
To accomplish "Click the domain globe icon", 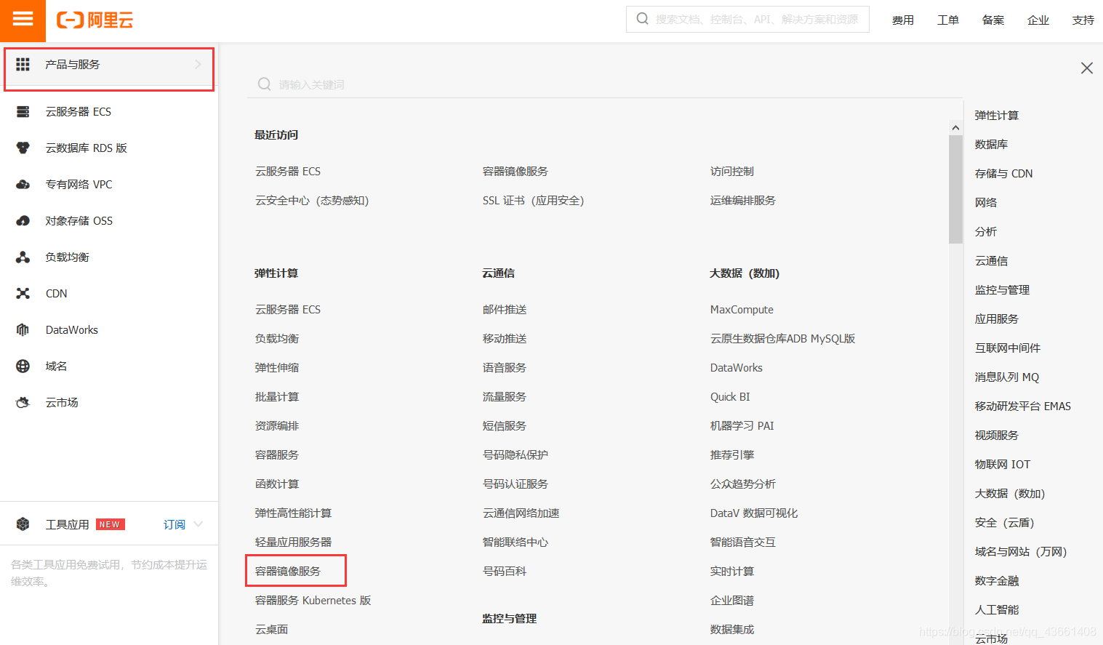I will click(x=23, y=366).
